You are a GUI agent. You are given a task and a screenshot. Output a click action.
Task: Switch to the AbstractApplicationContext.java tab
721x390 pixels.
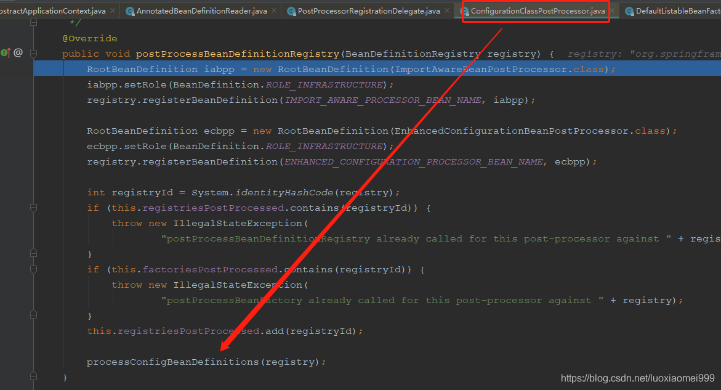point(53,10)
